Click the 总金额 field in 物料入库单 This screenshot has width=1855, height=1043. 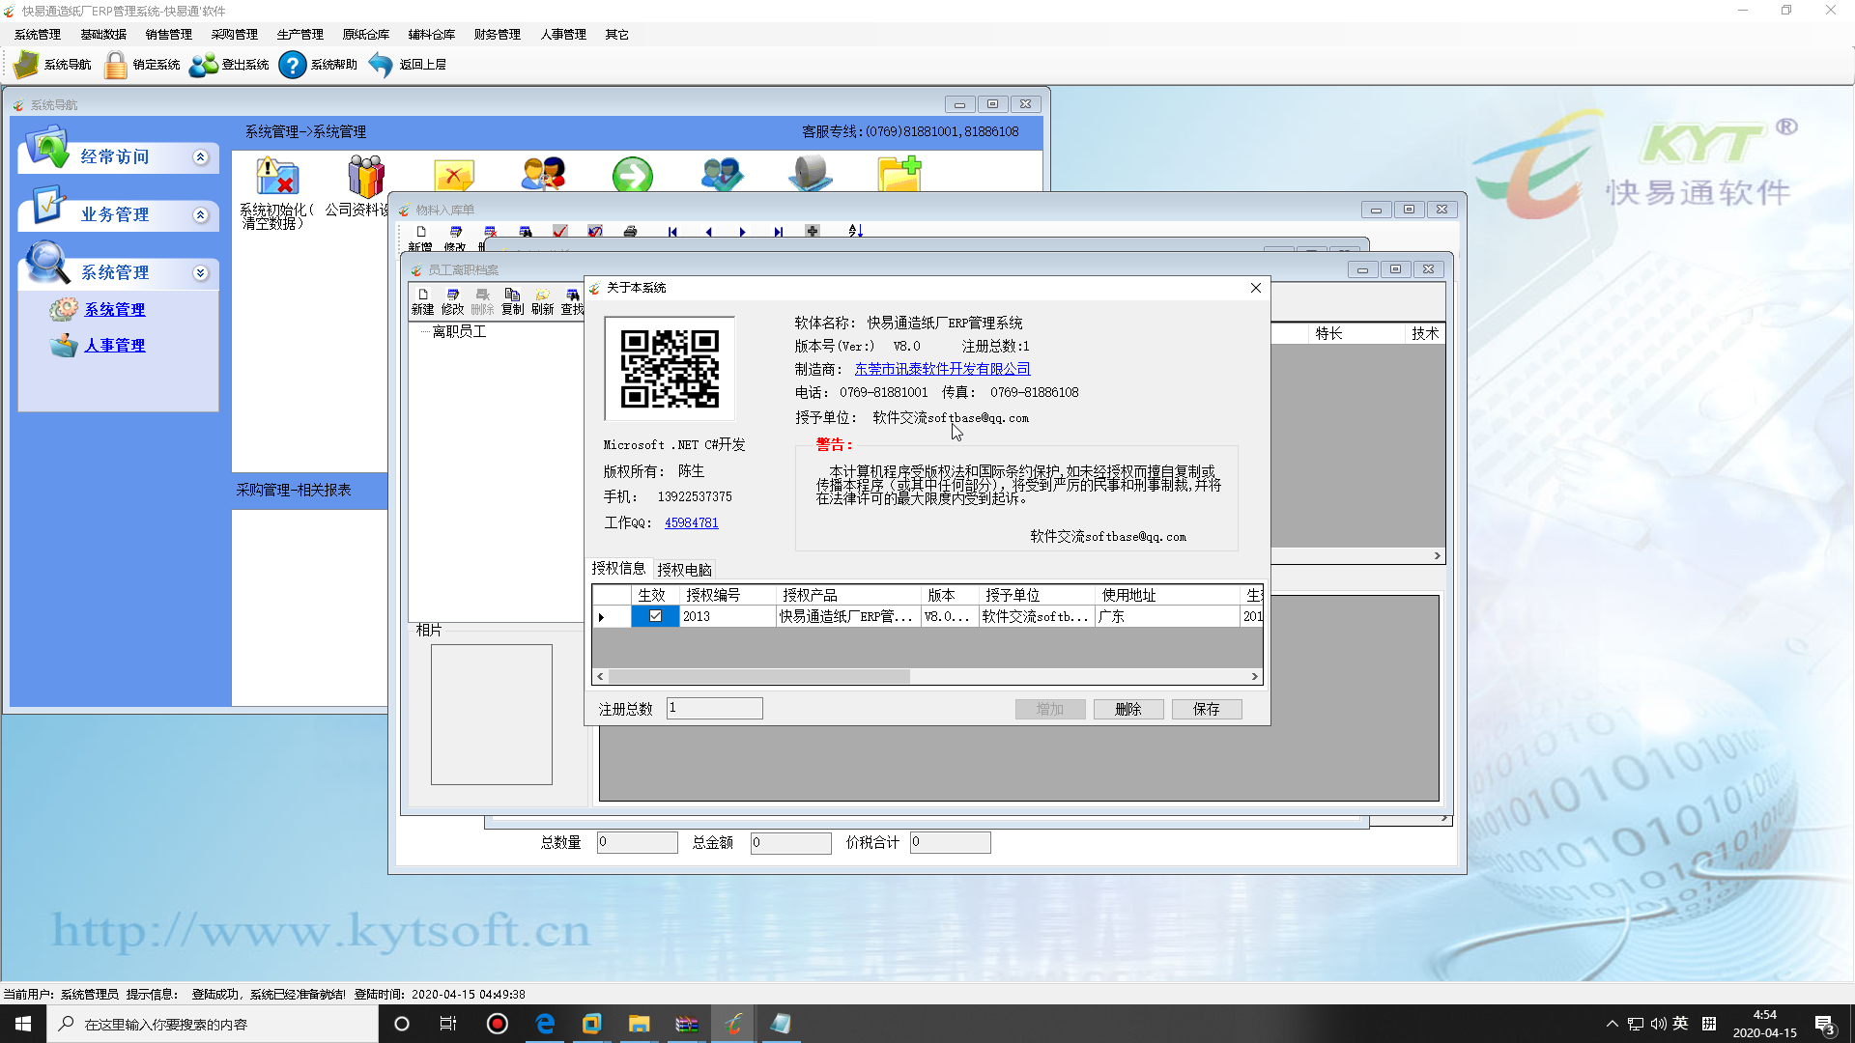[x=791, y=843]
